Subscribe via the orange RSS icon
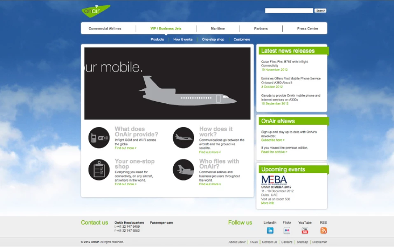 tap(323, 231)
